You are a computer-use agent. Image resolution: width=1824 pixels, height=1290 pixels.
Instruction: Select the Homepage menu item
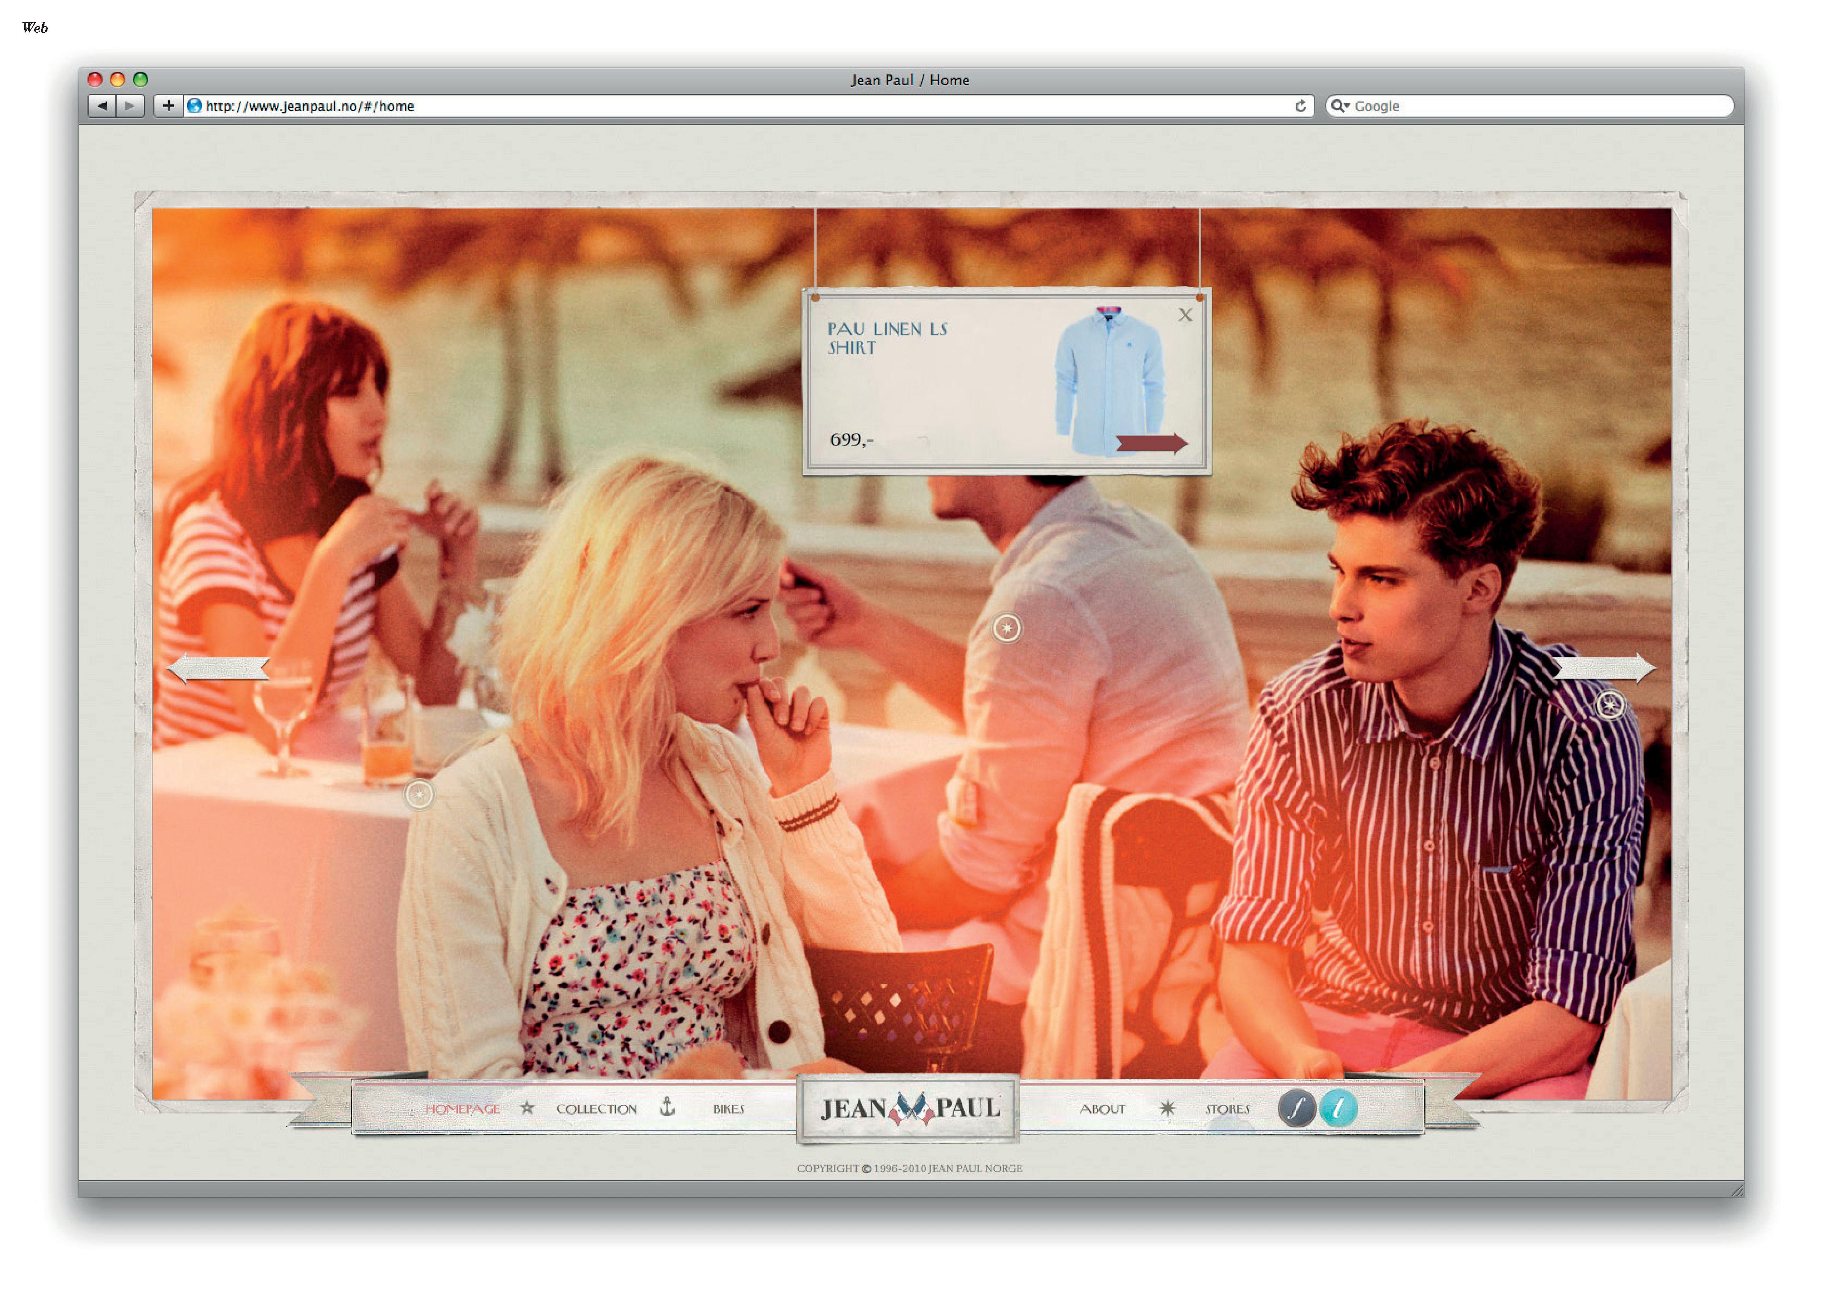pos(463,1109)
